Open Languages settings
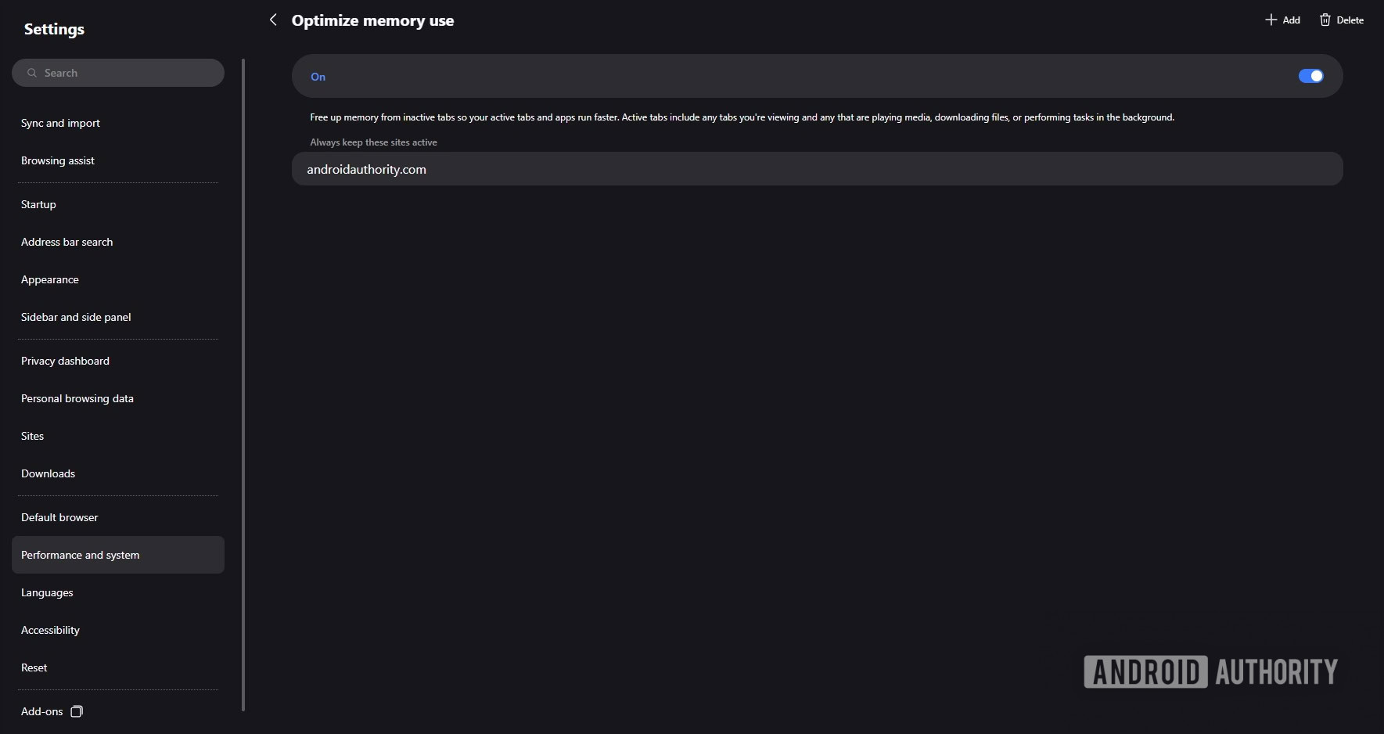This screenshot has width=1384, height=734. [47, 592]
